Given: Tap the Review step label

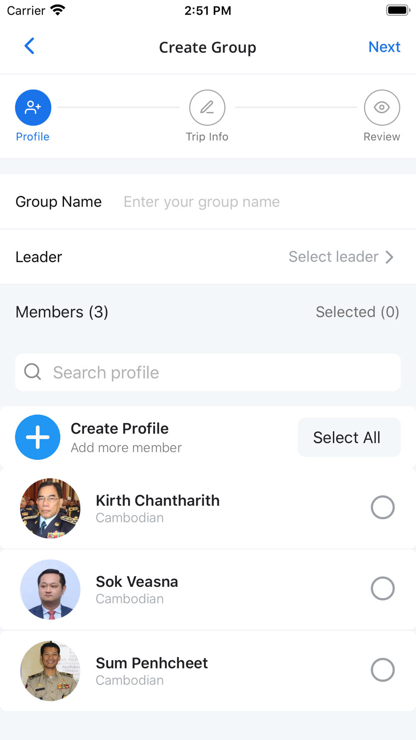Looking at the screenshot, I should point(382,137).
